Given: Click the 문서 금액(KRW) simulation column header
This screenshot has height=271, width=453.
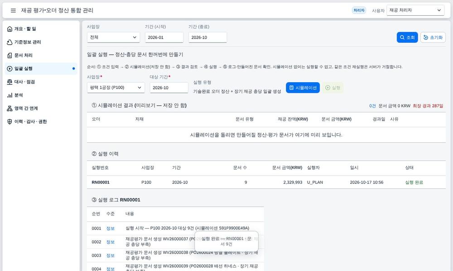Looking at the screenshot, I should 336,119.
